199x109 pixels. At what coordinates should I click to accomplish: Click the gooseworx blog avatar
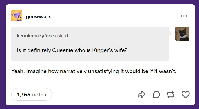click(x=17, y=16)
